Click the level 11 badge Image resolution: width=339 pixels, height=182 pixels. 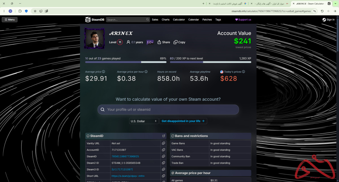click(x=120, y=42)
